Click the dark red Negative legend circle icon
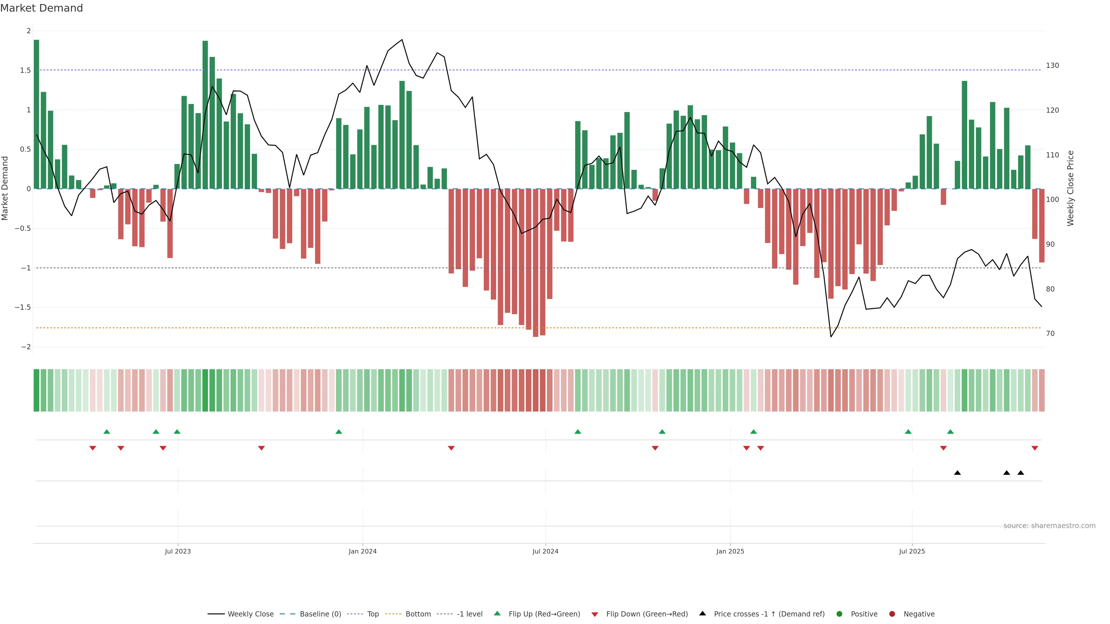This screenshot has height=624, width=1110. [x=892, y=614]
